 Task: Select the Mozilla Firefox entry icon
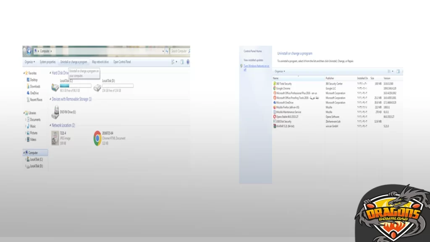[x=275, y=108]
